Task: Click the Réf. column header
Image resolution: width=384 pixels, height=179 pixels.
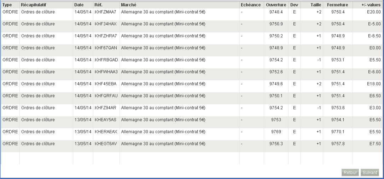Action: point(99,5)
